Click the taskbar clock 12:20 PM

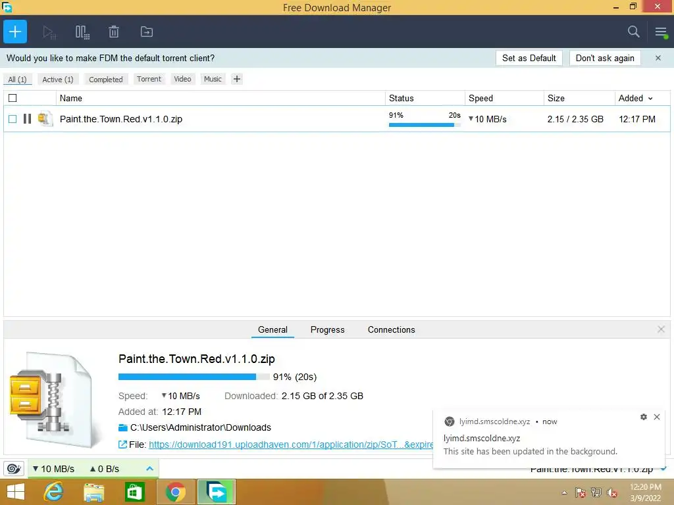pos(646,487)
